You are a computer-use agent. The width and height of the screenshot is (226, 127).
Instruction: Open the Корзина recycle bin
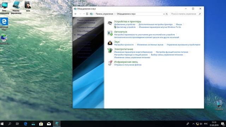pos(219,105)
